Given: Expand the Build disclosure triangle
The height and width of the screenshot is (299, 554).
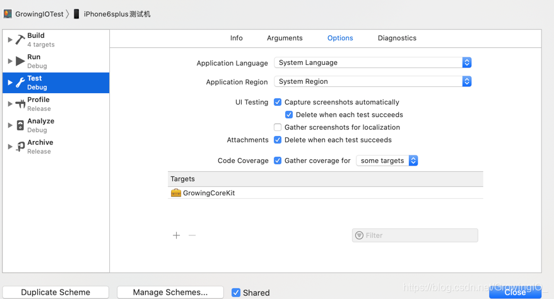Looking at the screenshot, I should [10, 40].
